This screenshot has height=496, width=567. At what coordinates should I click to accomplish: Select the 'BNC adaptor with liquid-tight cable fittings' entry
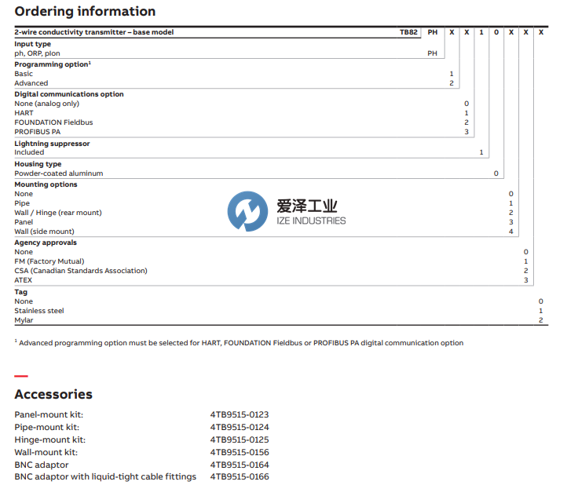105,476
